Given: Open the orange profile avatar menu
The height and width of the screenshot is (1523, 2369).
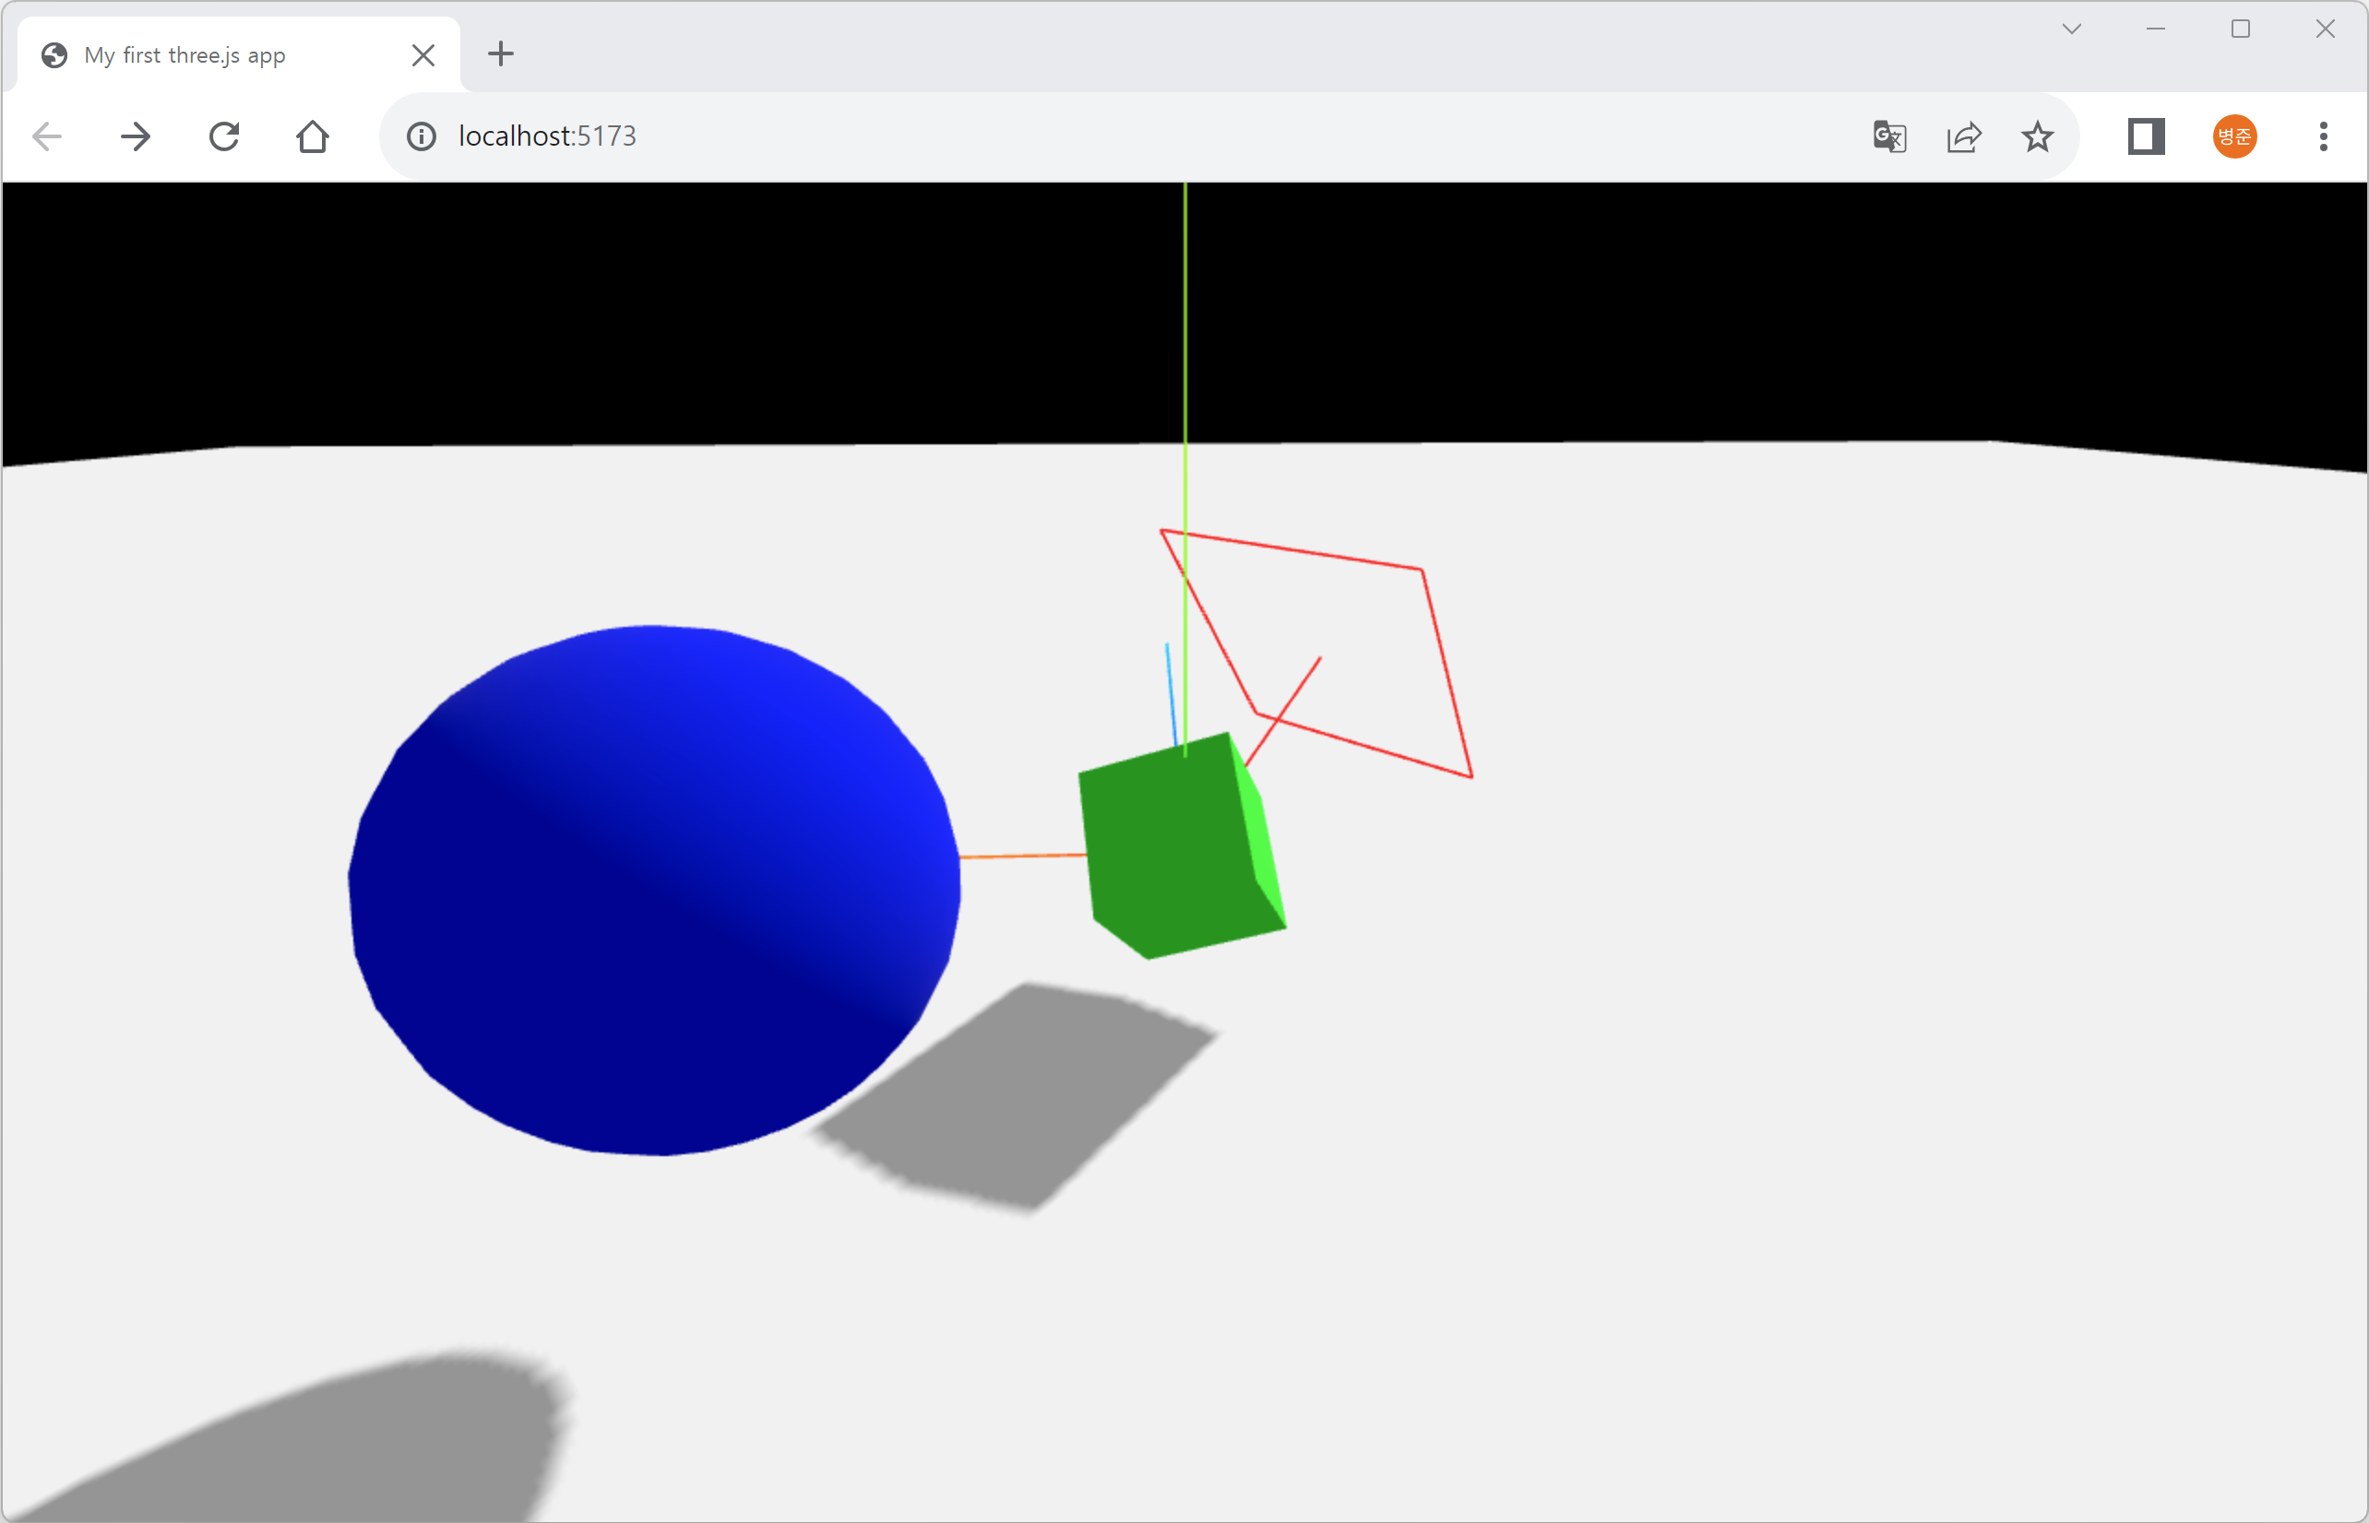Looking at the screenshot, I should [2234, 136].
